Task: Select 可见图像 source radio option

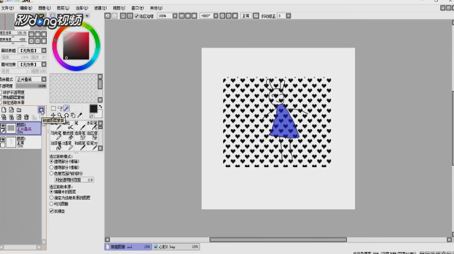Action: click(52, 204)
